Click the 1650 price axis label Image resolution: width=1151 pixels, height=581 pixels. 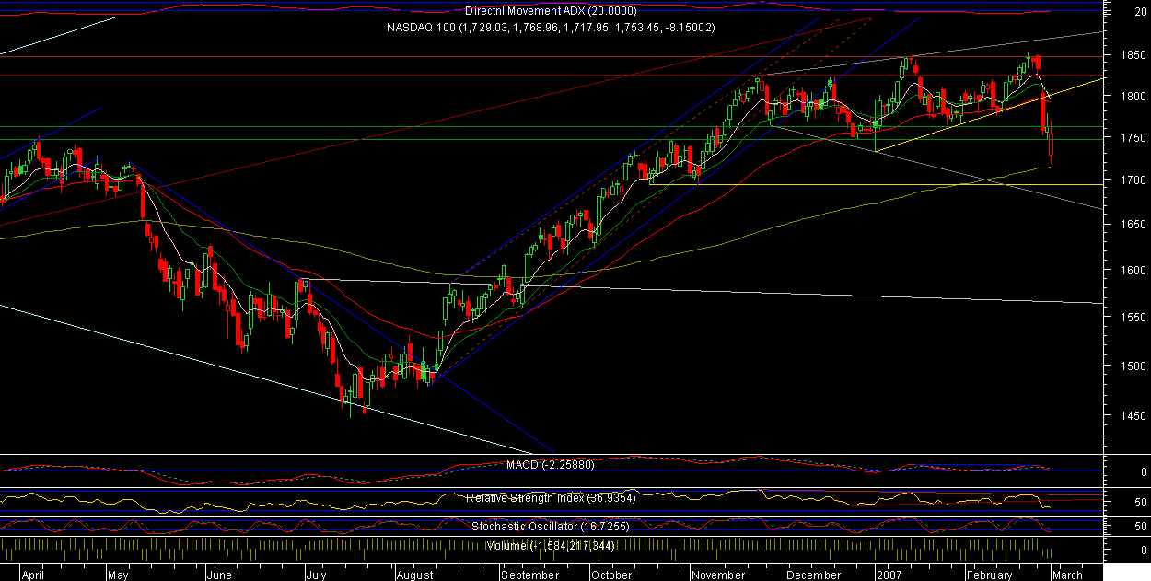tap(1133, 225)
